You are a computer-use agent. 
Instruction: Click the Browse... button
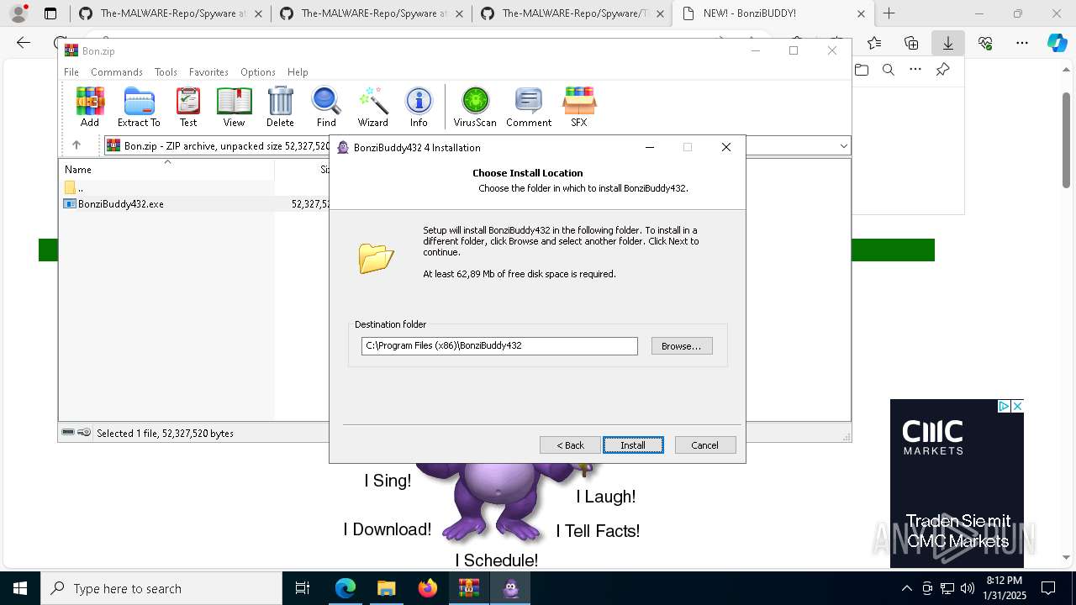[682, 346]
